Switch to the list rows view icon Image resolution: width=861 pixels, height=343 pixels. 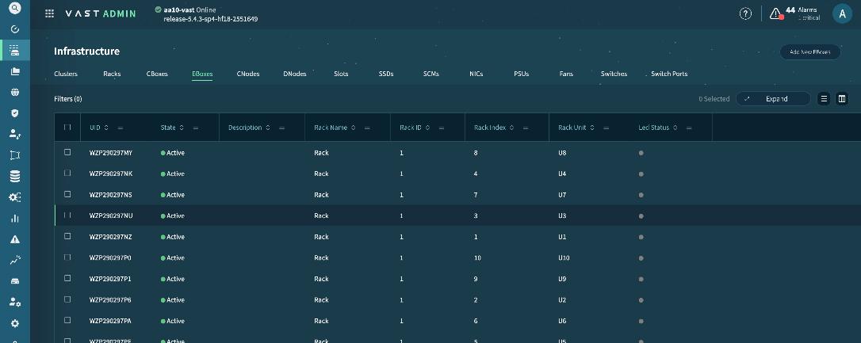tap(824, 99)
